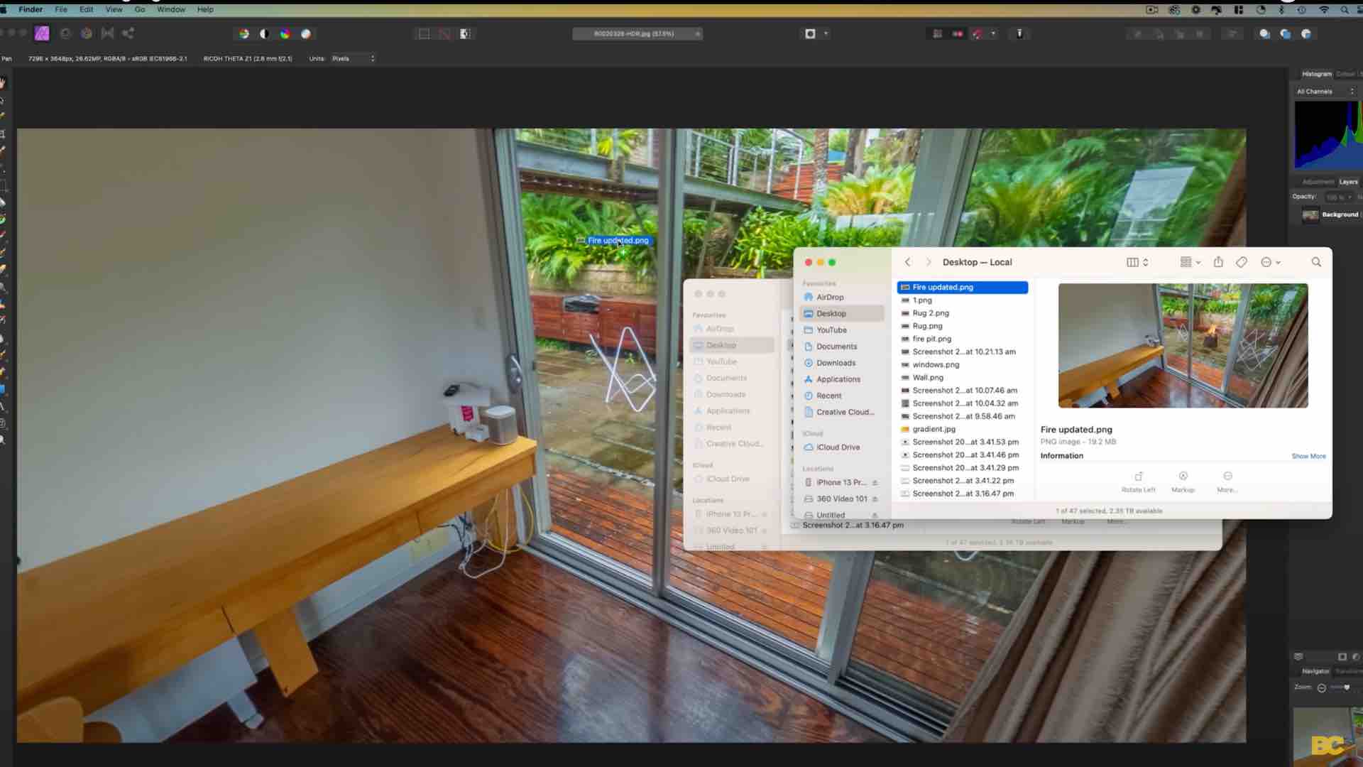Click the Affinity Photo persona icon
This screenshot has width=1363, height=767.
click(42, 33)
